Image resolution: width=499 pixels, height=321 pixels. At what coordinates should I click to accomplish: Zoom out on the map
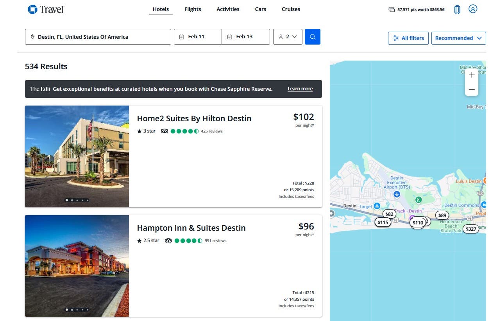pyautogui.click(x=472, y=90)
